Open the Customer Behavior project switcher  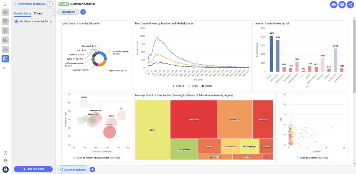[x=30, y=4]
